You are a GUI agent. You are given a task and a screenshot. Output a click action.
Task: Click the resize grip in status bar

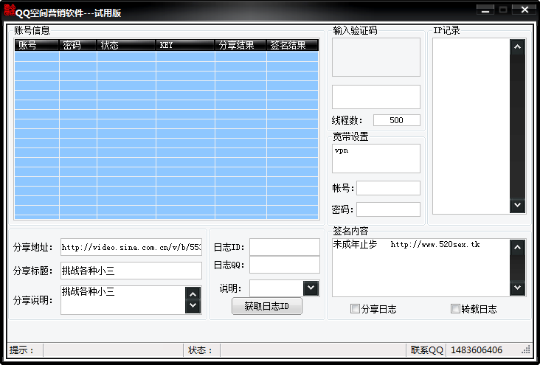pos(526,350)
